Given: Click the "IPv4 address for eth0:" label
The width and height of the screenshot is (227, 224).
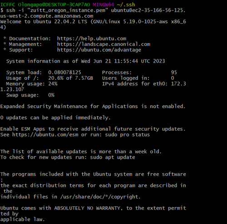Looking at the screenshot, I should pyautogui.click(x=135, y=84).
